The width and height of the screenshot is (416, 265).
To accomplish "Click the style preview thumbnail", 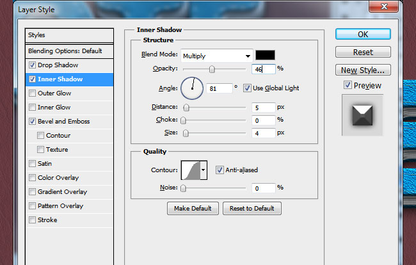I will (362, 115).
